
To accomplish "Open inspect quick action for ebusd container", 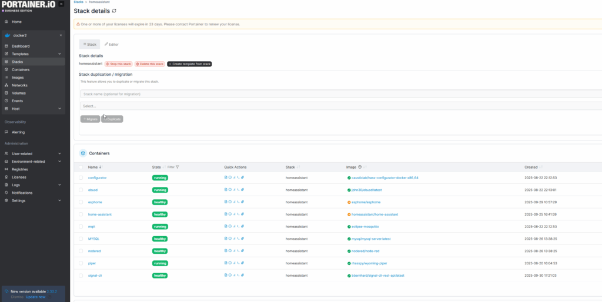I will coord(230,190).
